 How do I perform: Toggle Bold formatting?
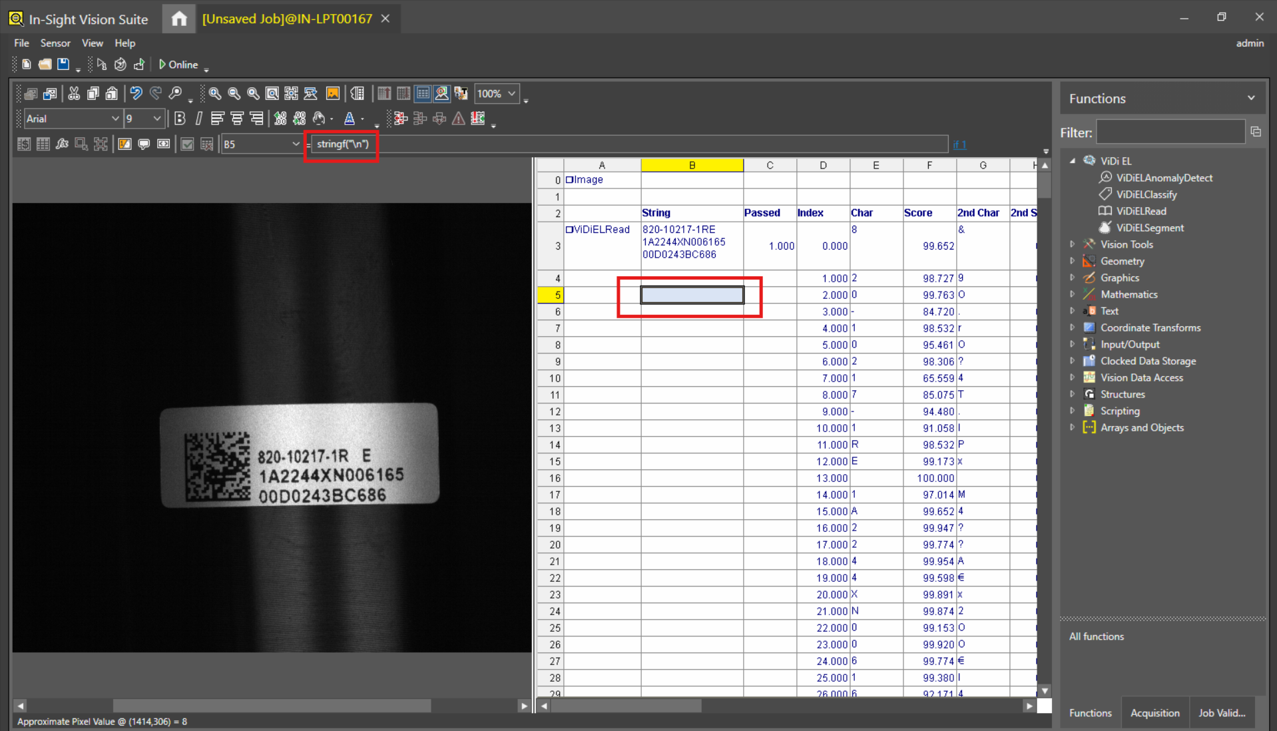click(179, 119)
